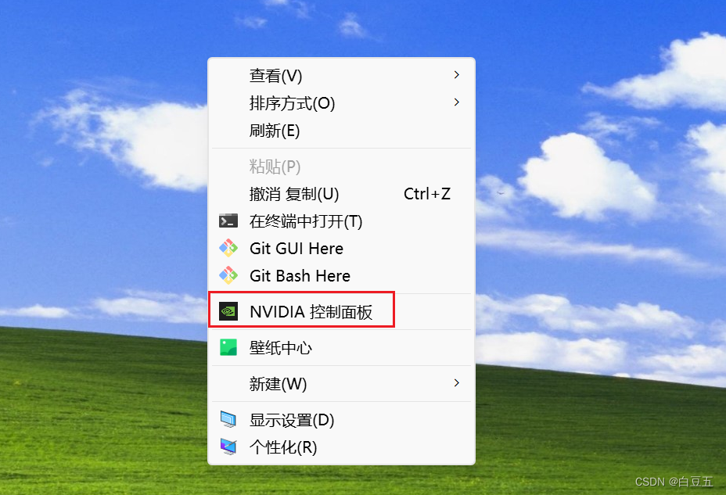Open 显示设置(D)
Screen dimensions: 726x495
[341, 420]
